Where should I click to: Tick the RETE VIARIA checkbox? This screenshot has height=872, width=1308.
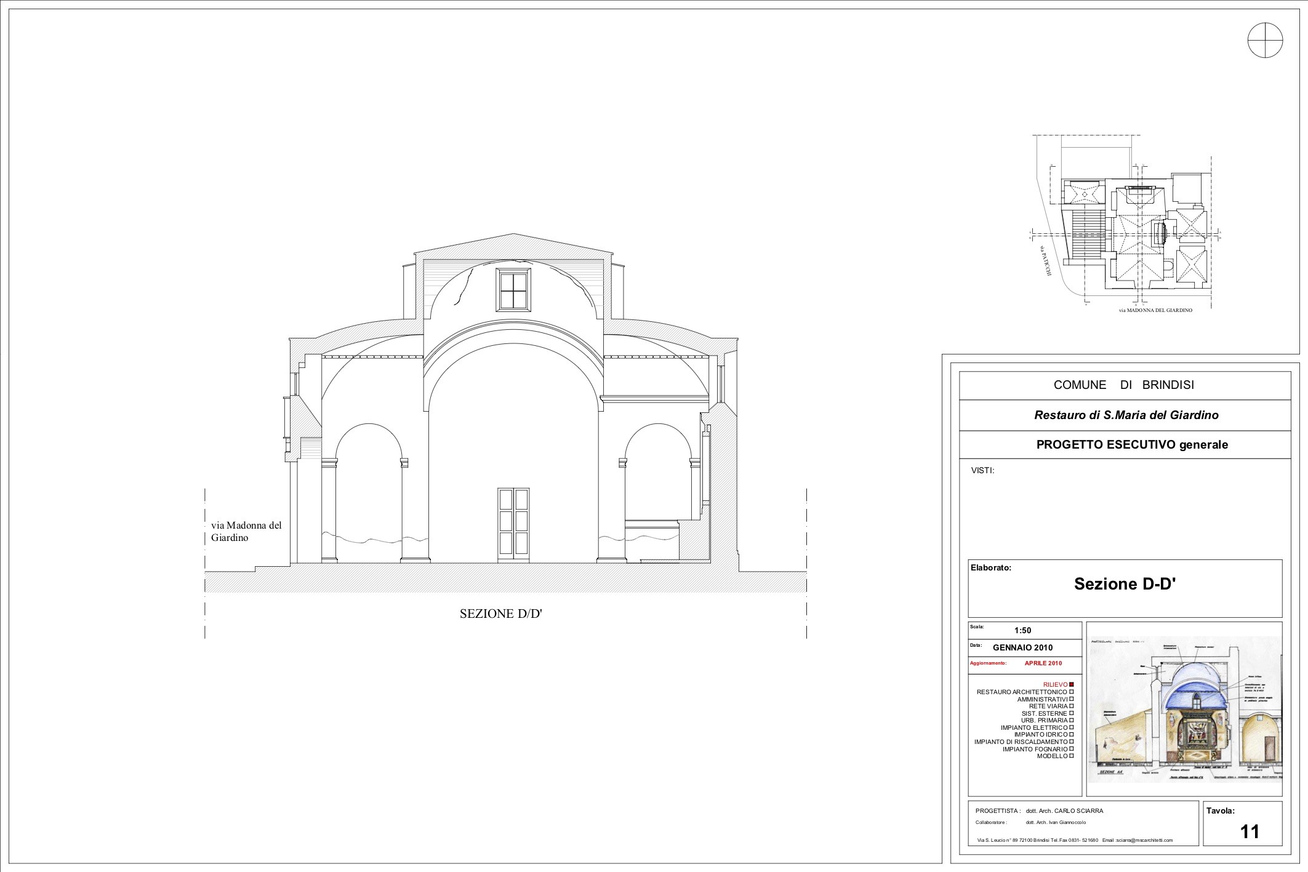point(1072,706)
